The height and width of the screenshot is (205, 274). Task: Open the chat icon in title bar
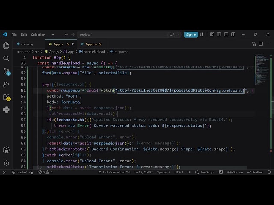click(x=172, y=35)
